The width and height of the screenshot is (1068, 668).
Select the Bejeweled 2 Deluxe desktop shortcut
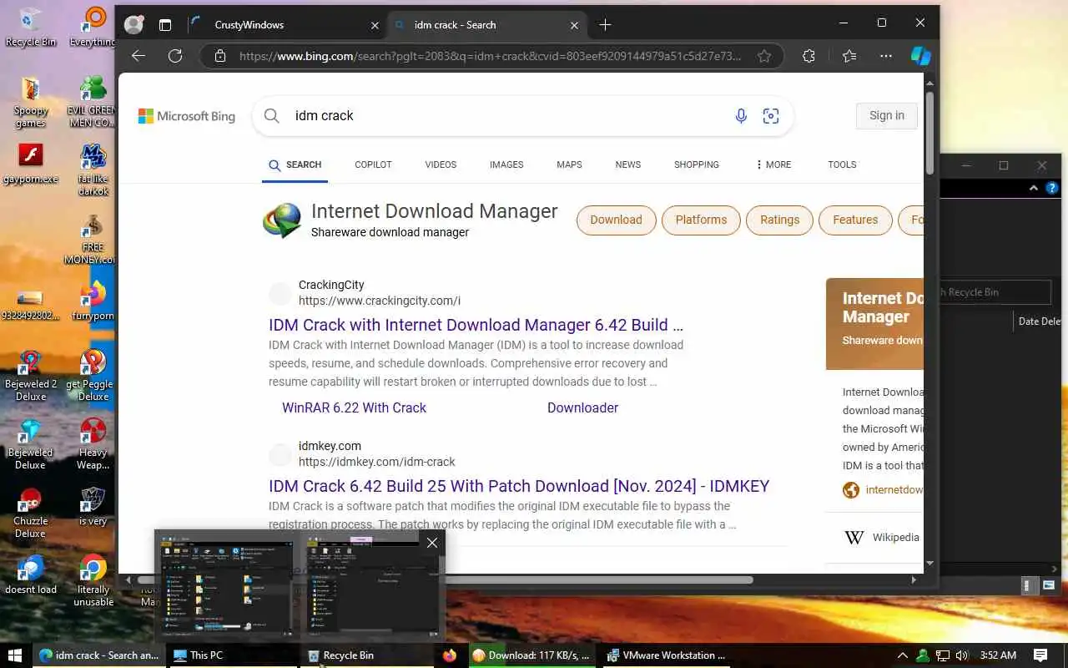point(31,376)
